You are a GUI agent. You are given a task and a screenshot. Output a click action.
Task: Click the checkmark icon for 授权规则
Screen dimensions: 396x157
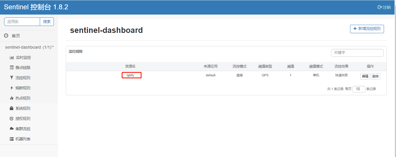12,119
